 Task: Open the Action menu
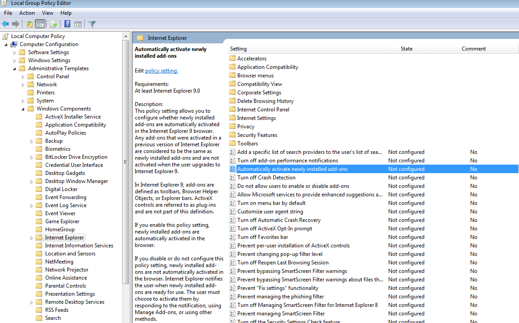coord(27,13)
